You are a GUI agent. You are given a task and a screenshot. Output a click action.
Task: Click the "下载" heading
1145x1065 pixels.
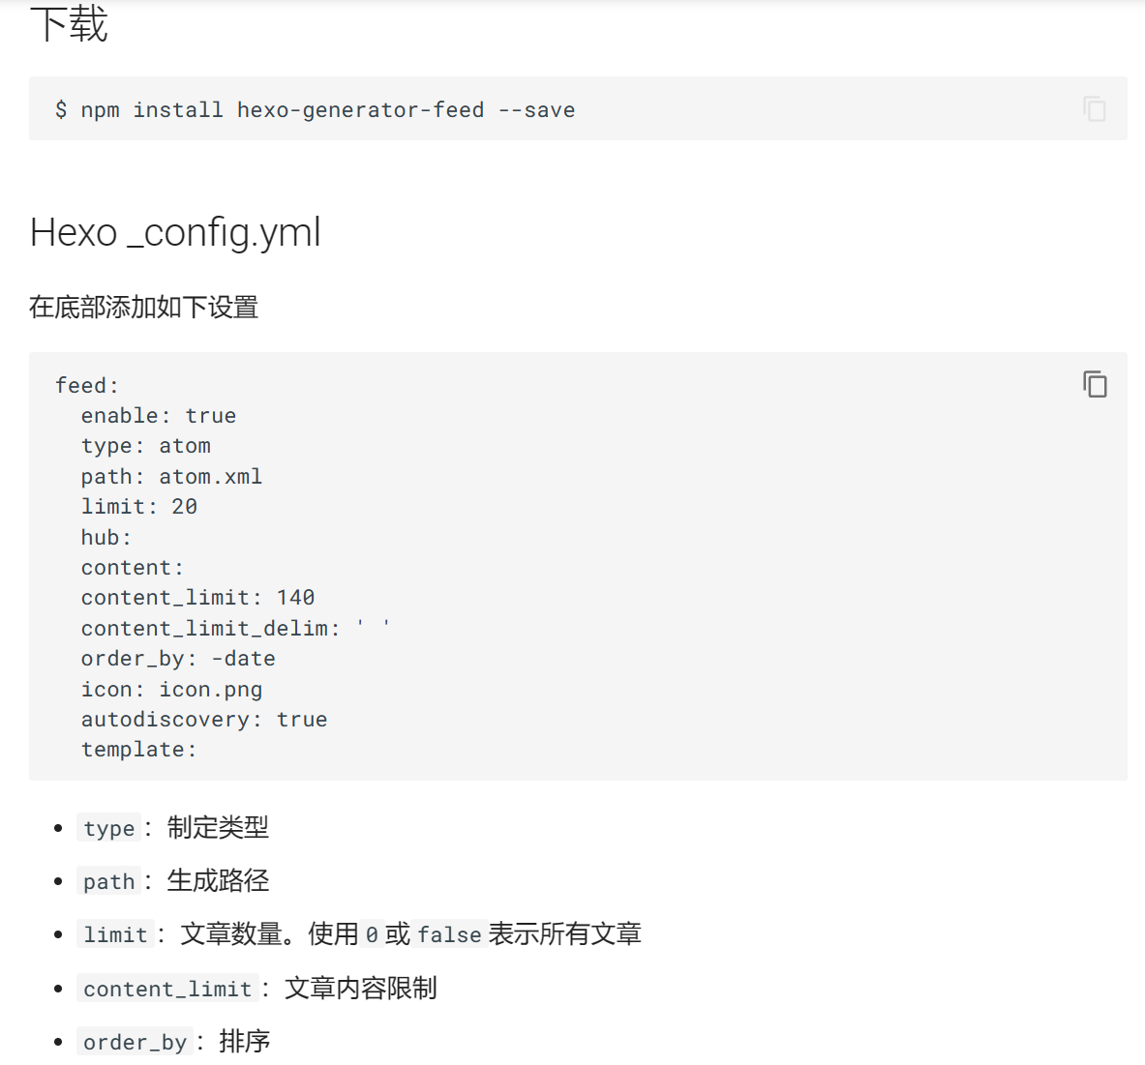tap(69, 24)
